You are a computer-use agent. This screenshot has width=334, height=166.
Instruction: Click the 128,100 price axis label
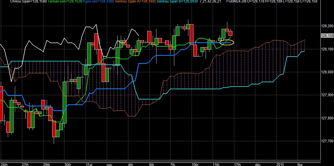click(327, 49)
